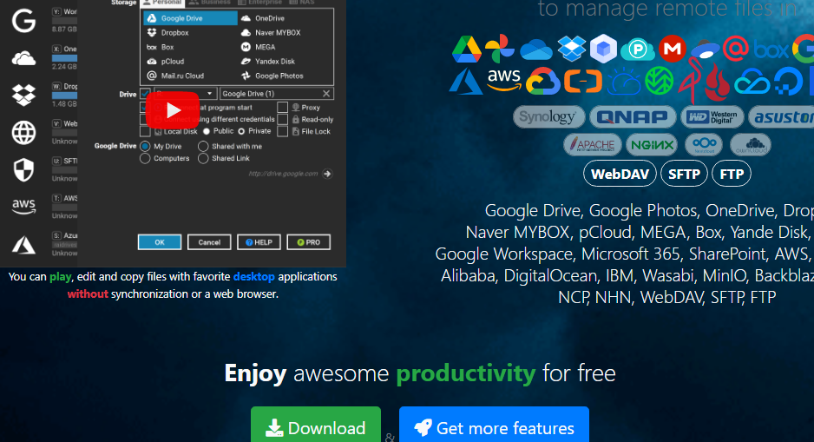Play the YouTube video overlay

[x=173, y=110]
